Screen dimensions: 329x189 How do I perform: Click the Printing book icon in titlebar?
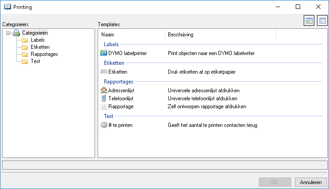tap(7, 7)
